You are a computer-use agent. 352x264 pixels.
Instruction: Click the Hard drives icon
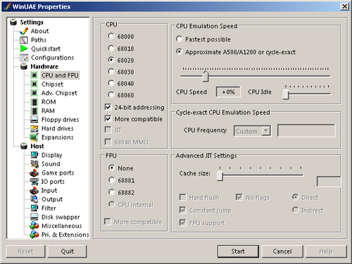(x=34, y=128)
